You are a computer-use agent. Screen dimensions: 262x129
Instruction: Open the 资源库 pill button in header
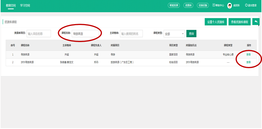click(x=188, y=5)
